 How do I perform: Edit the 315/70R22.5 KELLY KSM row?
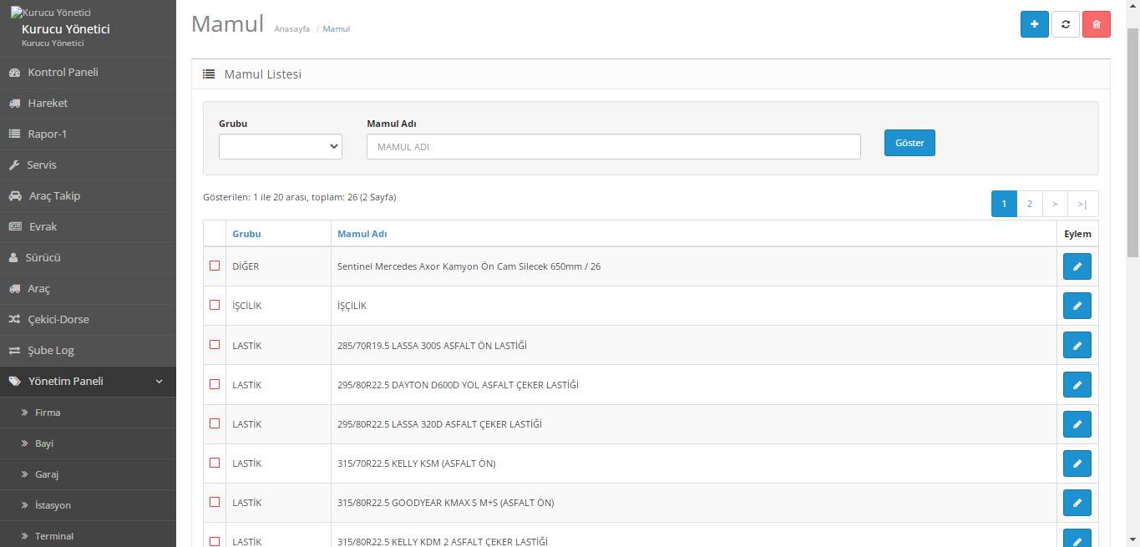1077,463
